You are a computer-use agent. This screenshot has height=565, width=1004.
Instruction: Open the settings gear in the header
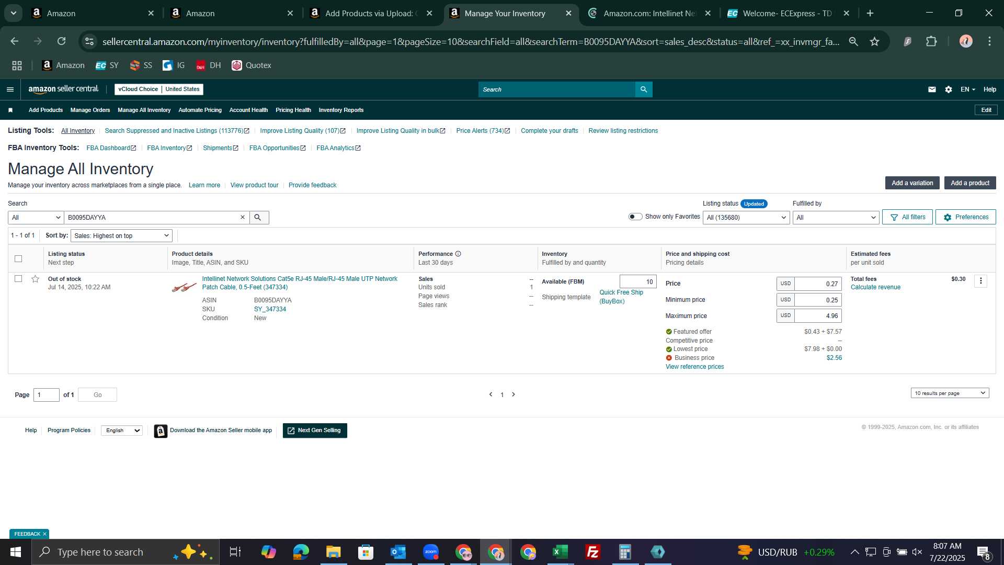click(949, 89)
